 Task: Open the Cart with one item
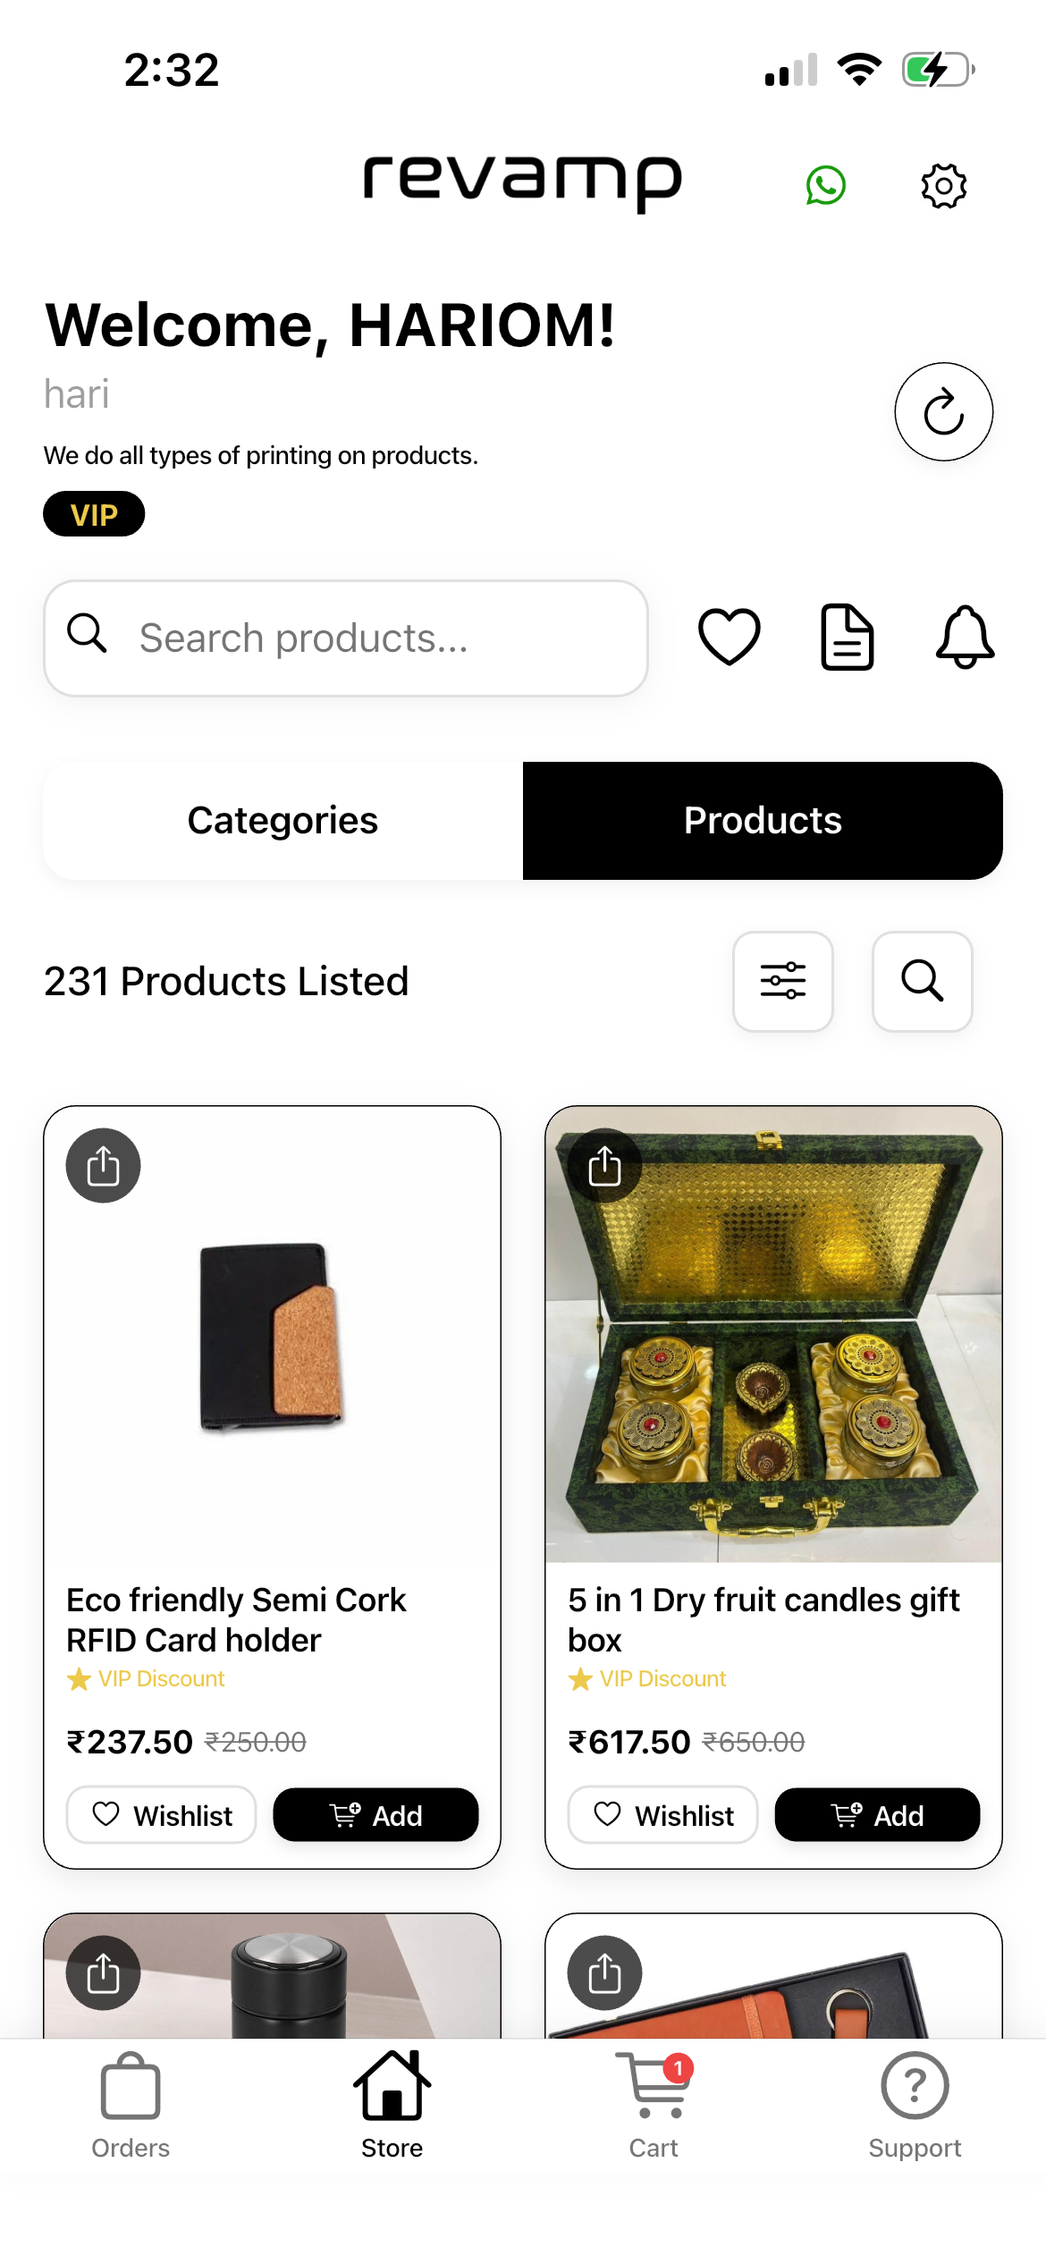point(654,2105)
